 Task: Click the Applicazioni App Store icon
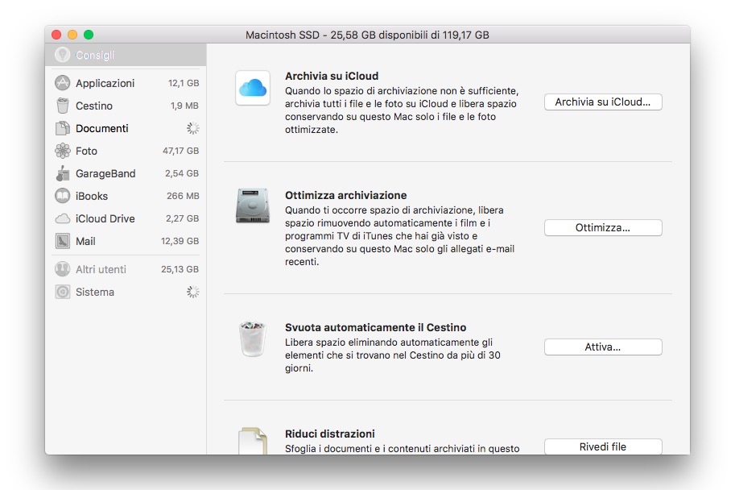pos(62,83)
